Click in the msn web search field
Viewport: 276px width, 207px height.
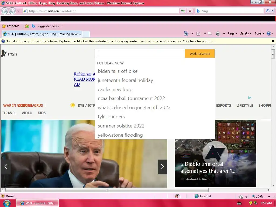click(x=140, y=54)
